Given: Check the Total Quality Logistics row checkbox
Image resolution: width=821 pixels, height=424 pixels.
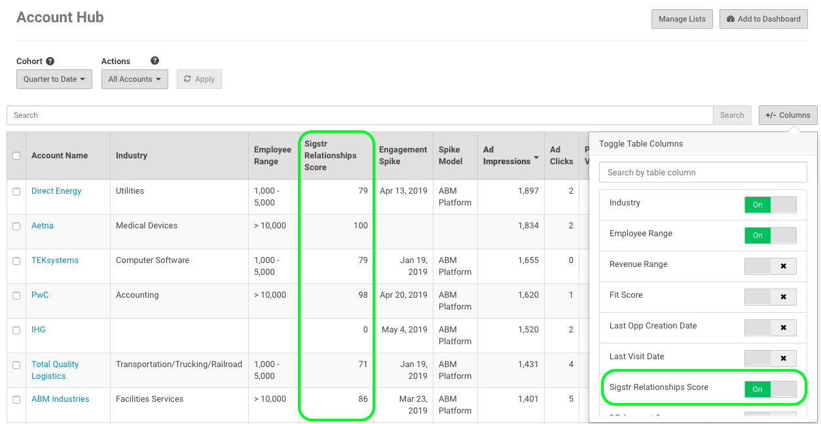Looking at the screenshot, I should [x=16, y=364].
